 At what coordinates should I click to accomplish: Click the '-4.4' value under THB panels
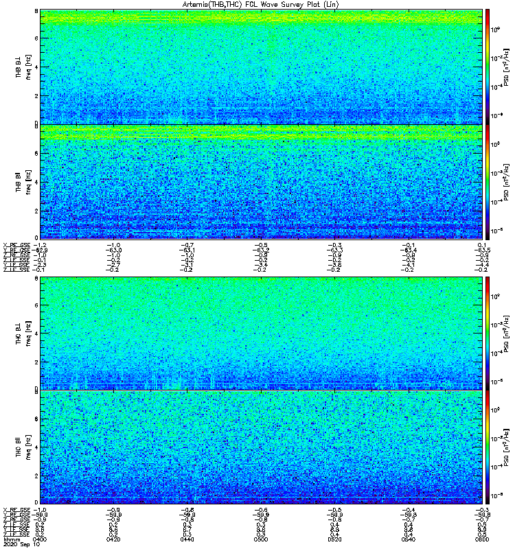point(482,265)
